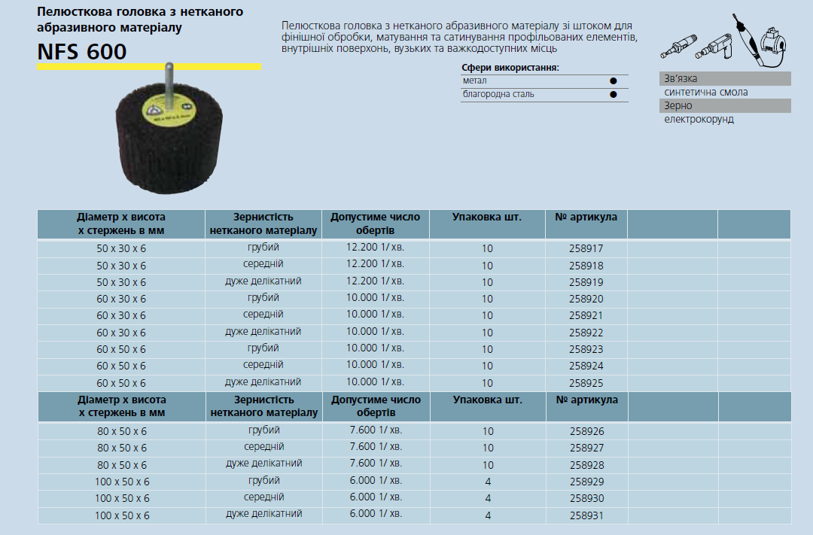Click середній in row 258918
813x535 pixels.
click(263, 264)
